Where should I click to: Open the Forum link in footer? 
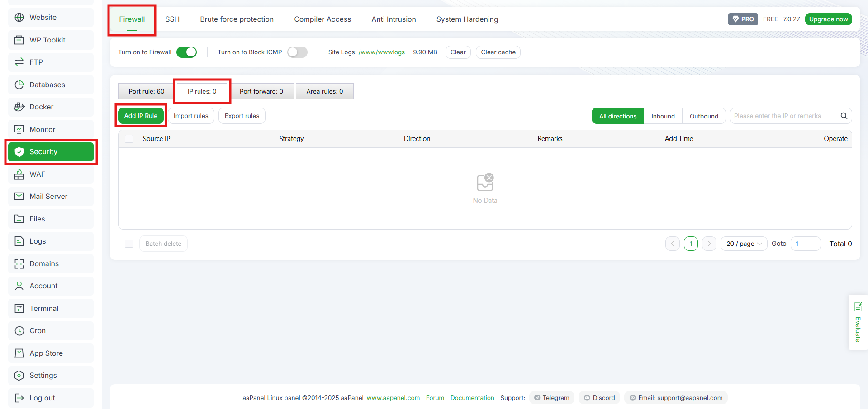coord(435,398)
